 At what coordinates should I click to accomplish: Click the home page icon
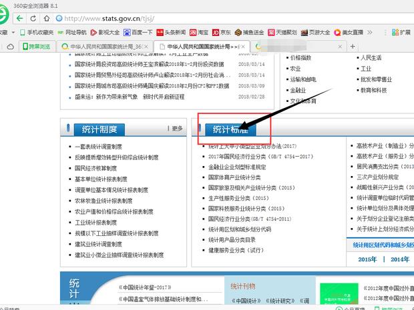(x=47, y=19)
